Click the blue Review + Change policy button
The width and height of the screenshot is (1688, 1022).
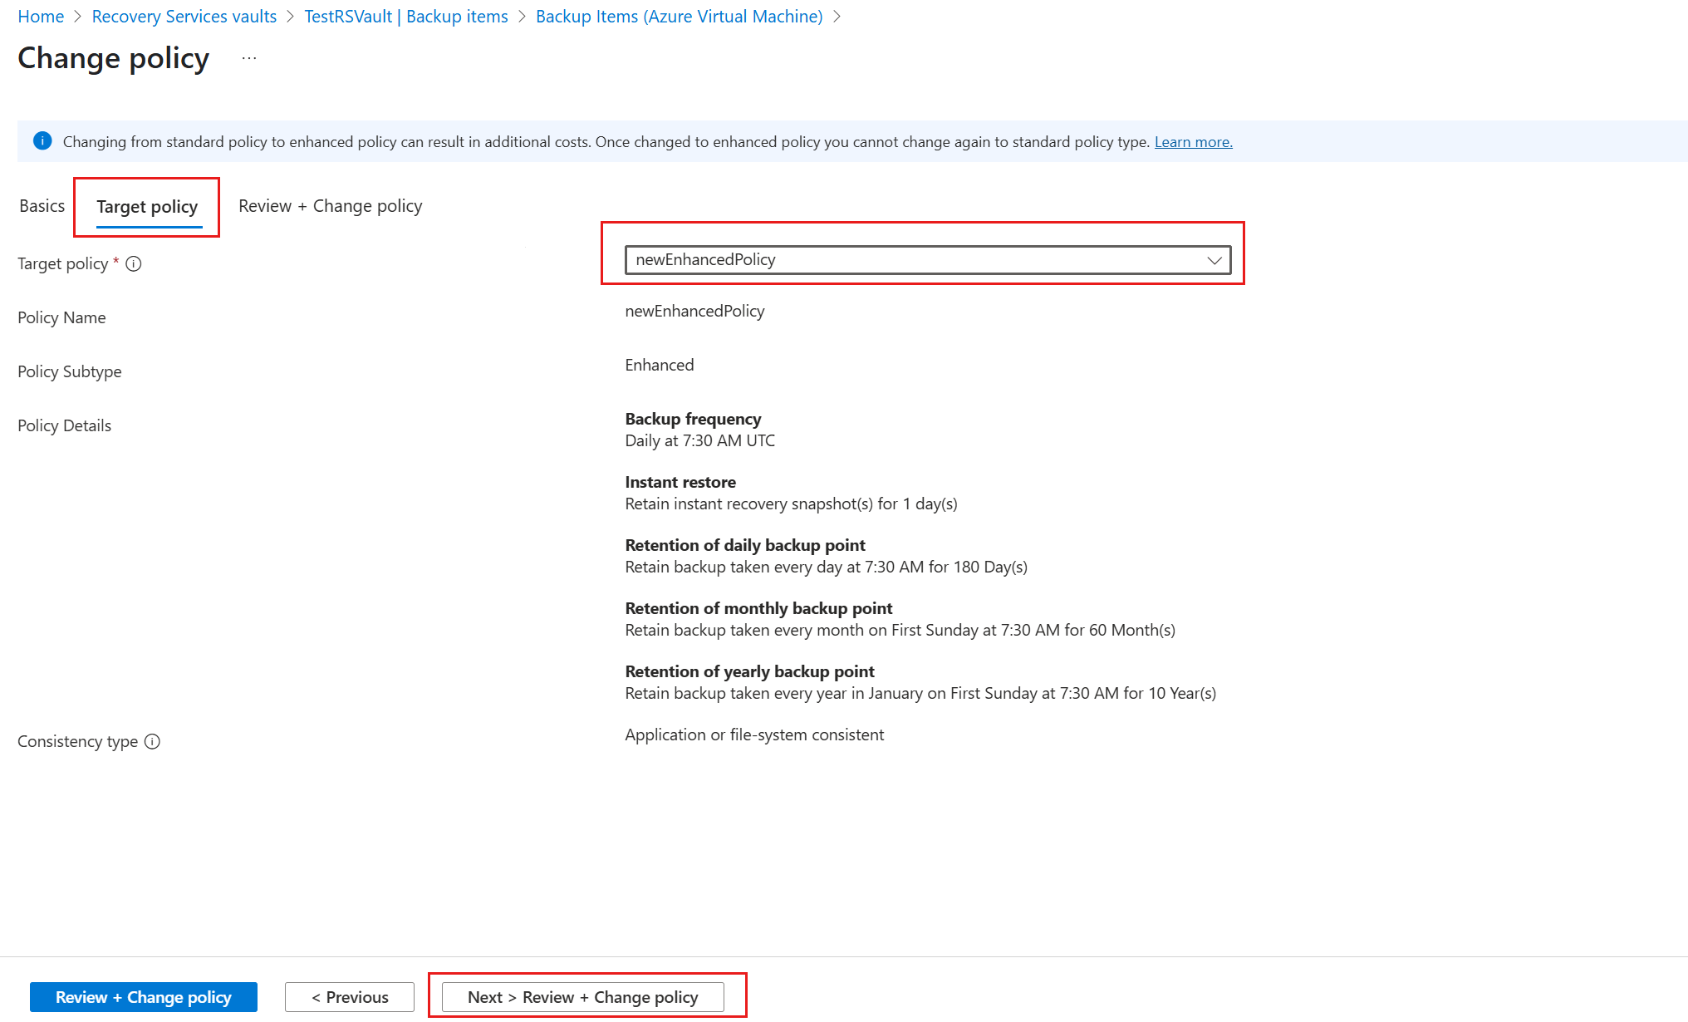coord(144,997)
